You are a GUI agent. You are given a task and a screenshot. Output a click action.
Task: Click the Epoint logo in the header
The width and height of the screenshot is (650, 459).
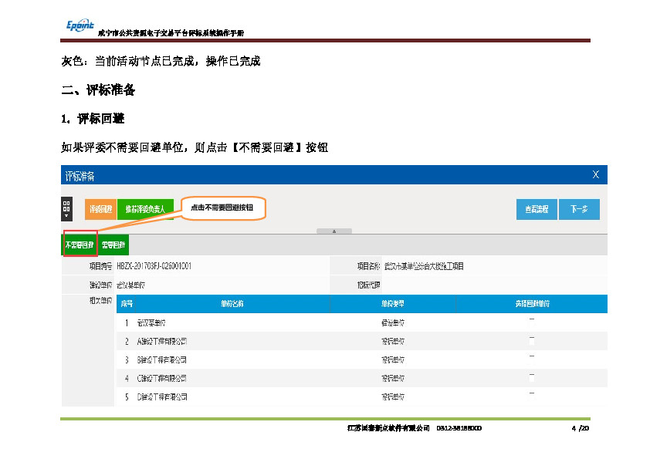[80, 25]
